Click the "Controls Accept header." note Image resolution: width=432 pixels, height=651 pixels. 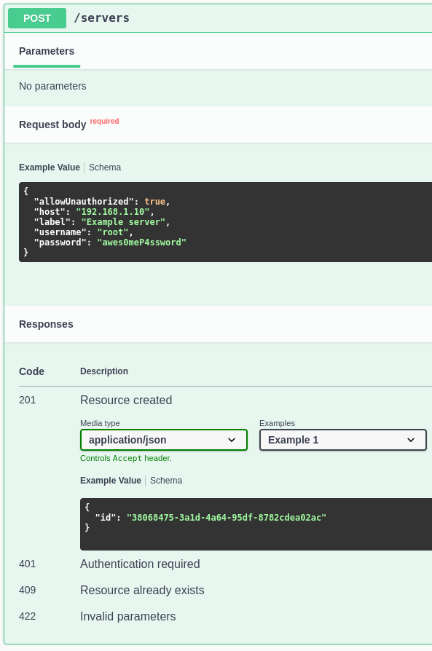coord(126,458)
